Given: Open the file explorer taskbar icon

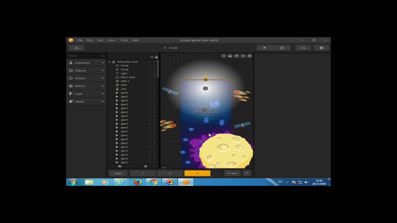Looking at the screenshot, I should (89, 182).
